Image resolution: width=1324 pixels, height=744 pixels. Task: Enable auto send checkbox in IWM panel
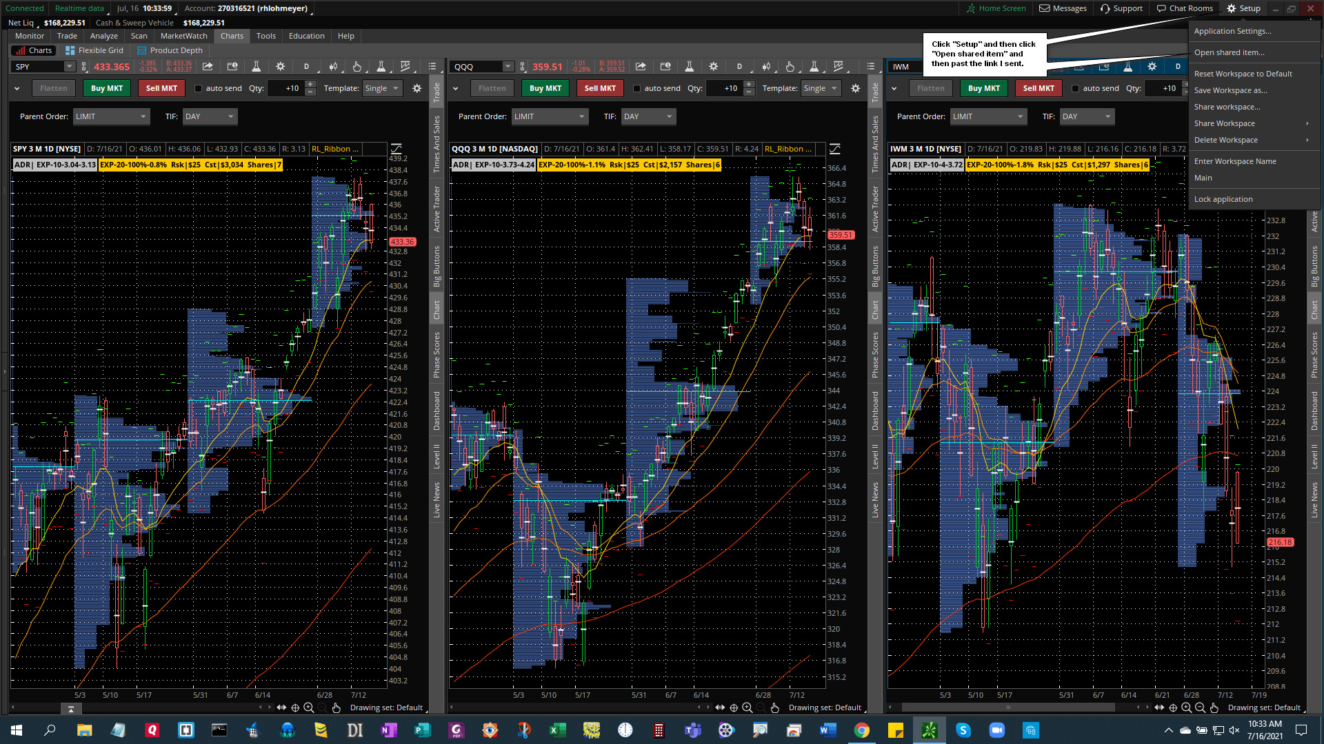[x=1076, y=88]
